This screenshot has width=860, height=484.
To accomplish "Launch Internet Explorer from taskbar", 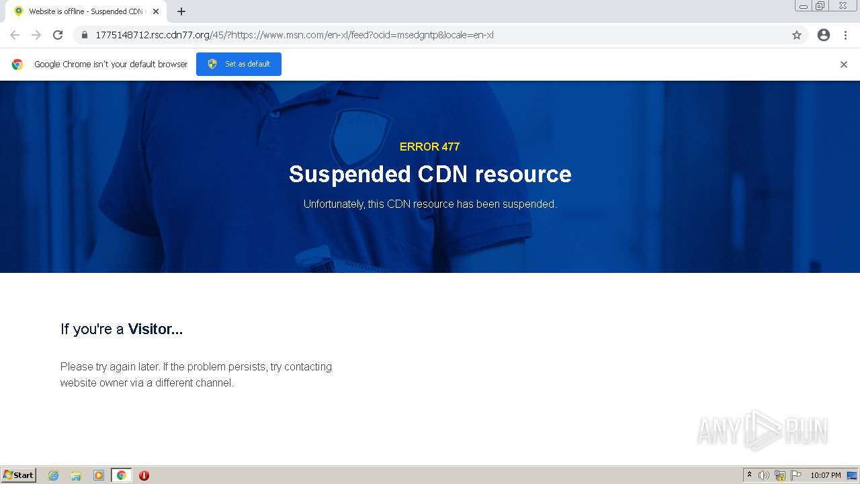I will coord(54,475).
